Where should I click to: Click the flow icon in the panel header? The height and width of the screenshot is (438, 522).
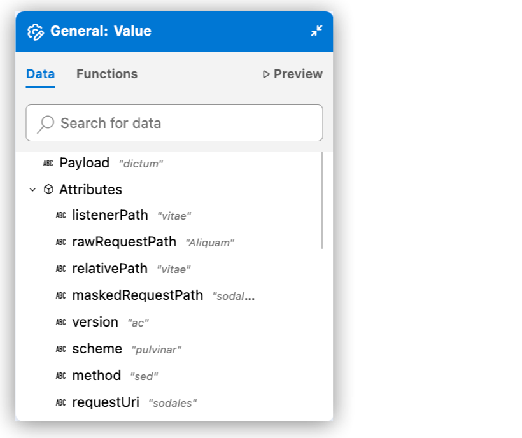tap(36, 31)
